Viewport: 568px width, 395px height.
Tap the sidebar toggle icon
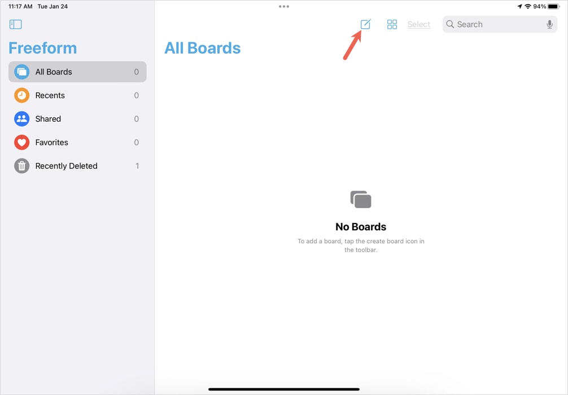[x=15, y=24]
